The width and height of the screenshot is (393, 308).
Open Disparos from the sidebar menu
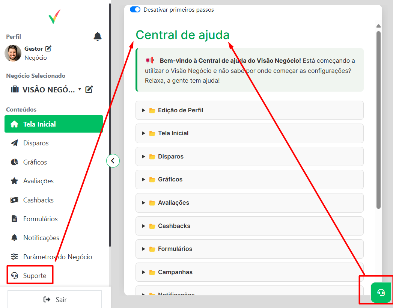click(36, 143)
